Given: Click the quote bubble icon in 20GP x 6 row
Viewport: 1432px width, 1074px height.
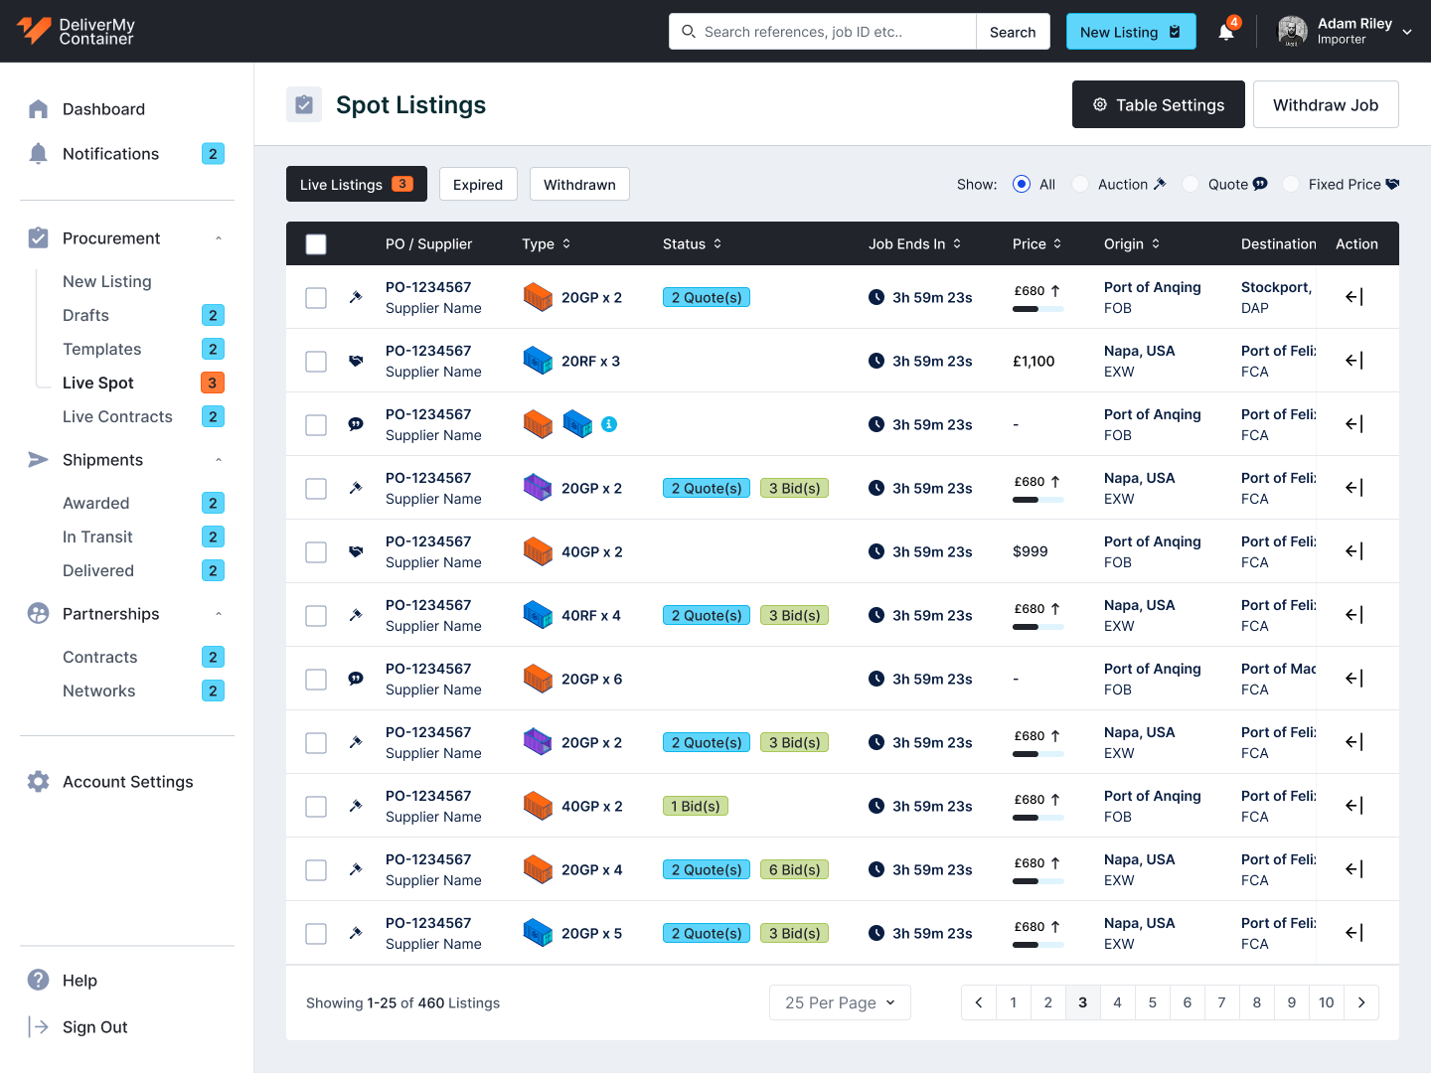Looking at the screenshot, I should pos(356,679).
